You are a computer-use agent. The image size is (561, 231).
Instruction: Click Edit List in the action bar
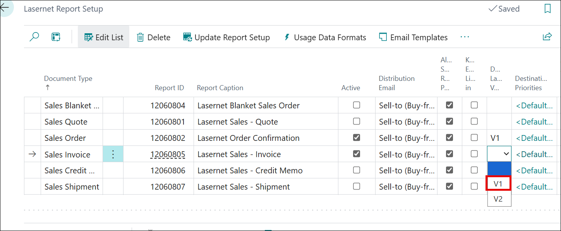(104, 38)
